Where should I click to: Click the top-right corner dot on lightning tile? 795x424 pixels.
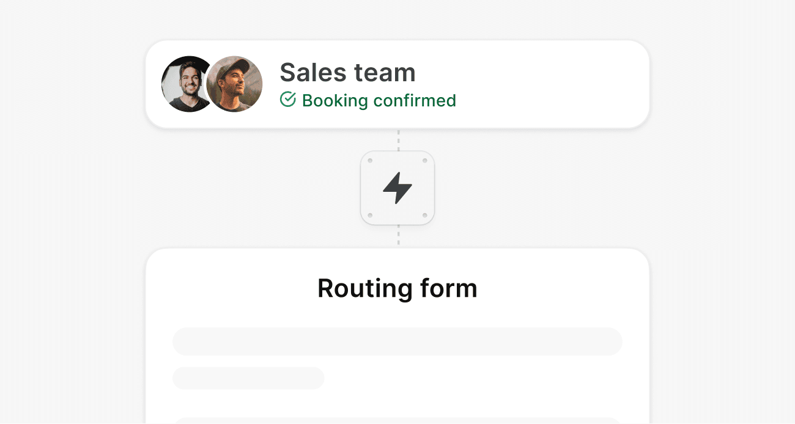425,161
